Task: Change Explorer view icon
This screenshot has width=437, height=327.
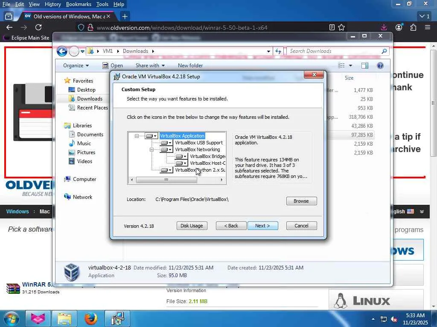Action: click(341, 66)
